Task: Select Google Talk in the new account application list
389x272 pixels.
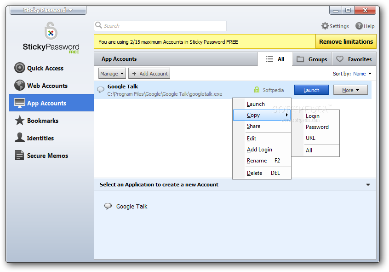Action: tap(132, 207)
